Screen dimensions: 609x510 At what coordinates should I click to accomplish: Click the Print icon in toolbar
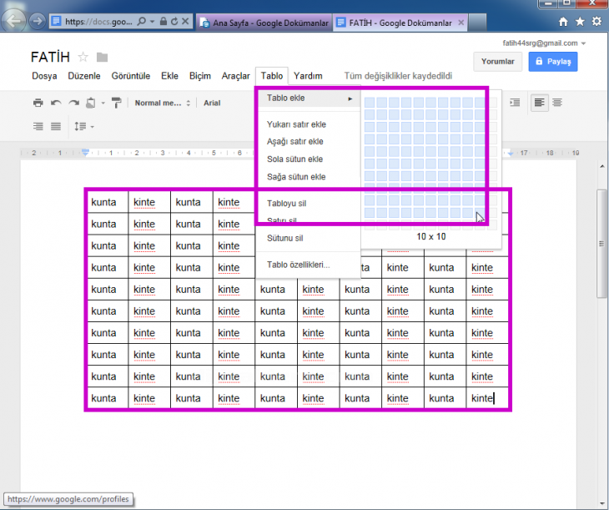click(38, 103)
